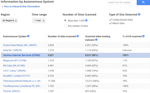Viewport: 150px width, 93px height.
Task: Click the blue search magnifier button
Action: (x=143, y=2)
